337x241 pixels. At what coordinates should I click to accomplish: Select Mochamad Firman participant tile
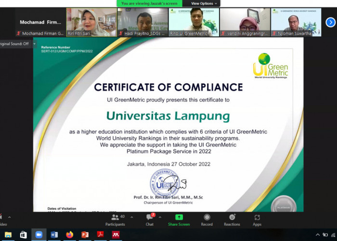tap(40, 22)
